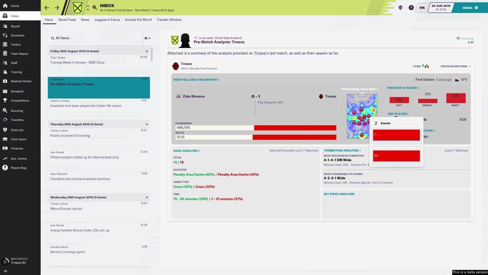Open the help question mark icon
Viewport: 488px width, 275px height.
click(411, 7)
